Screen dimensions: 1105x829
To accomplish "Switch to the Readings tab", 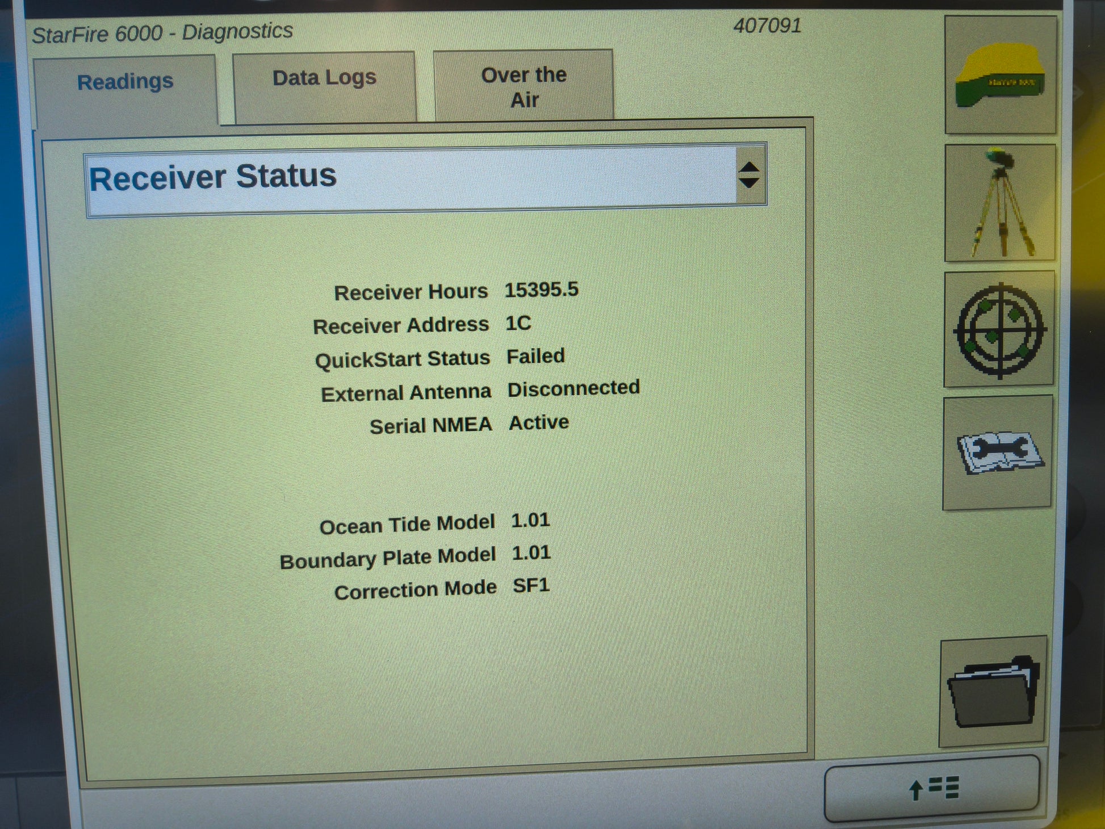I will pyautogui.click(x=125, y=83).
